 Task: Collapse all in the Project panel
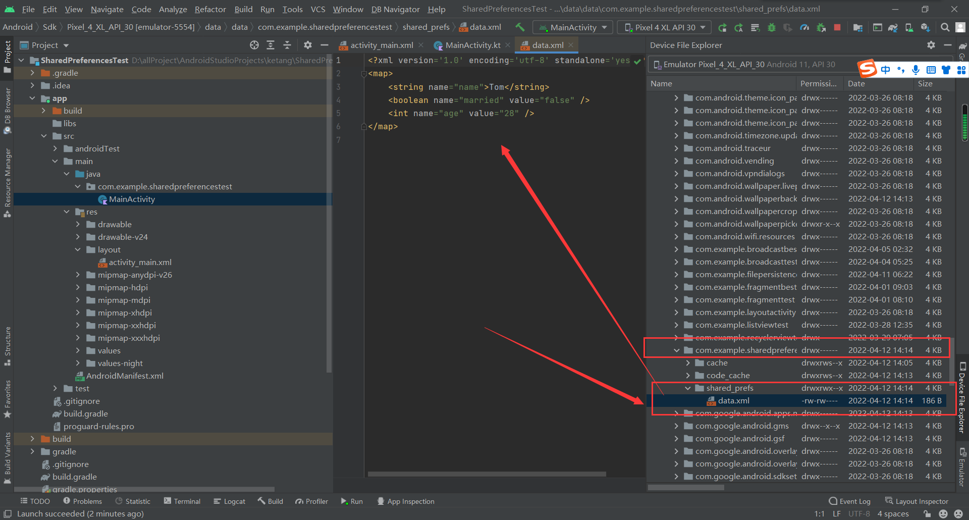pos(287,45)
